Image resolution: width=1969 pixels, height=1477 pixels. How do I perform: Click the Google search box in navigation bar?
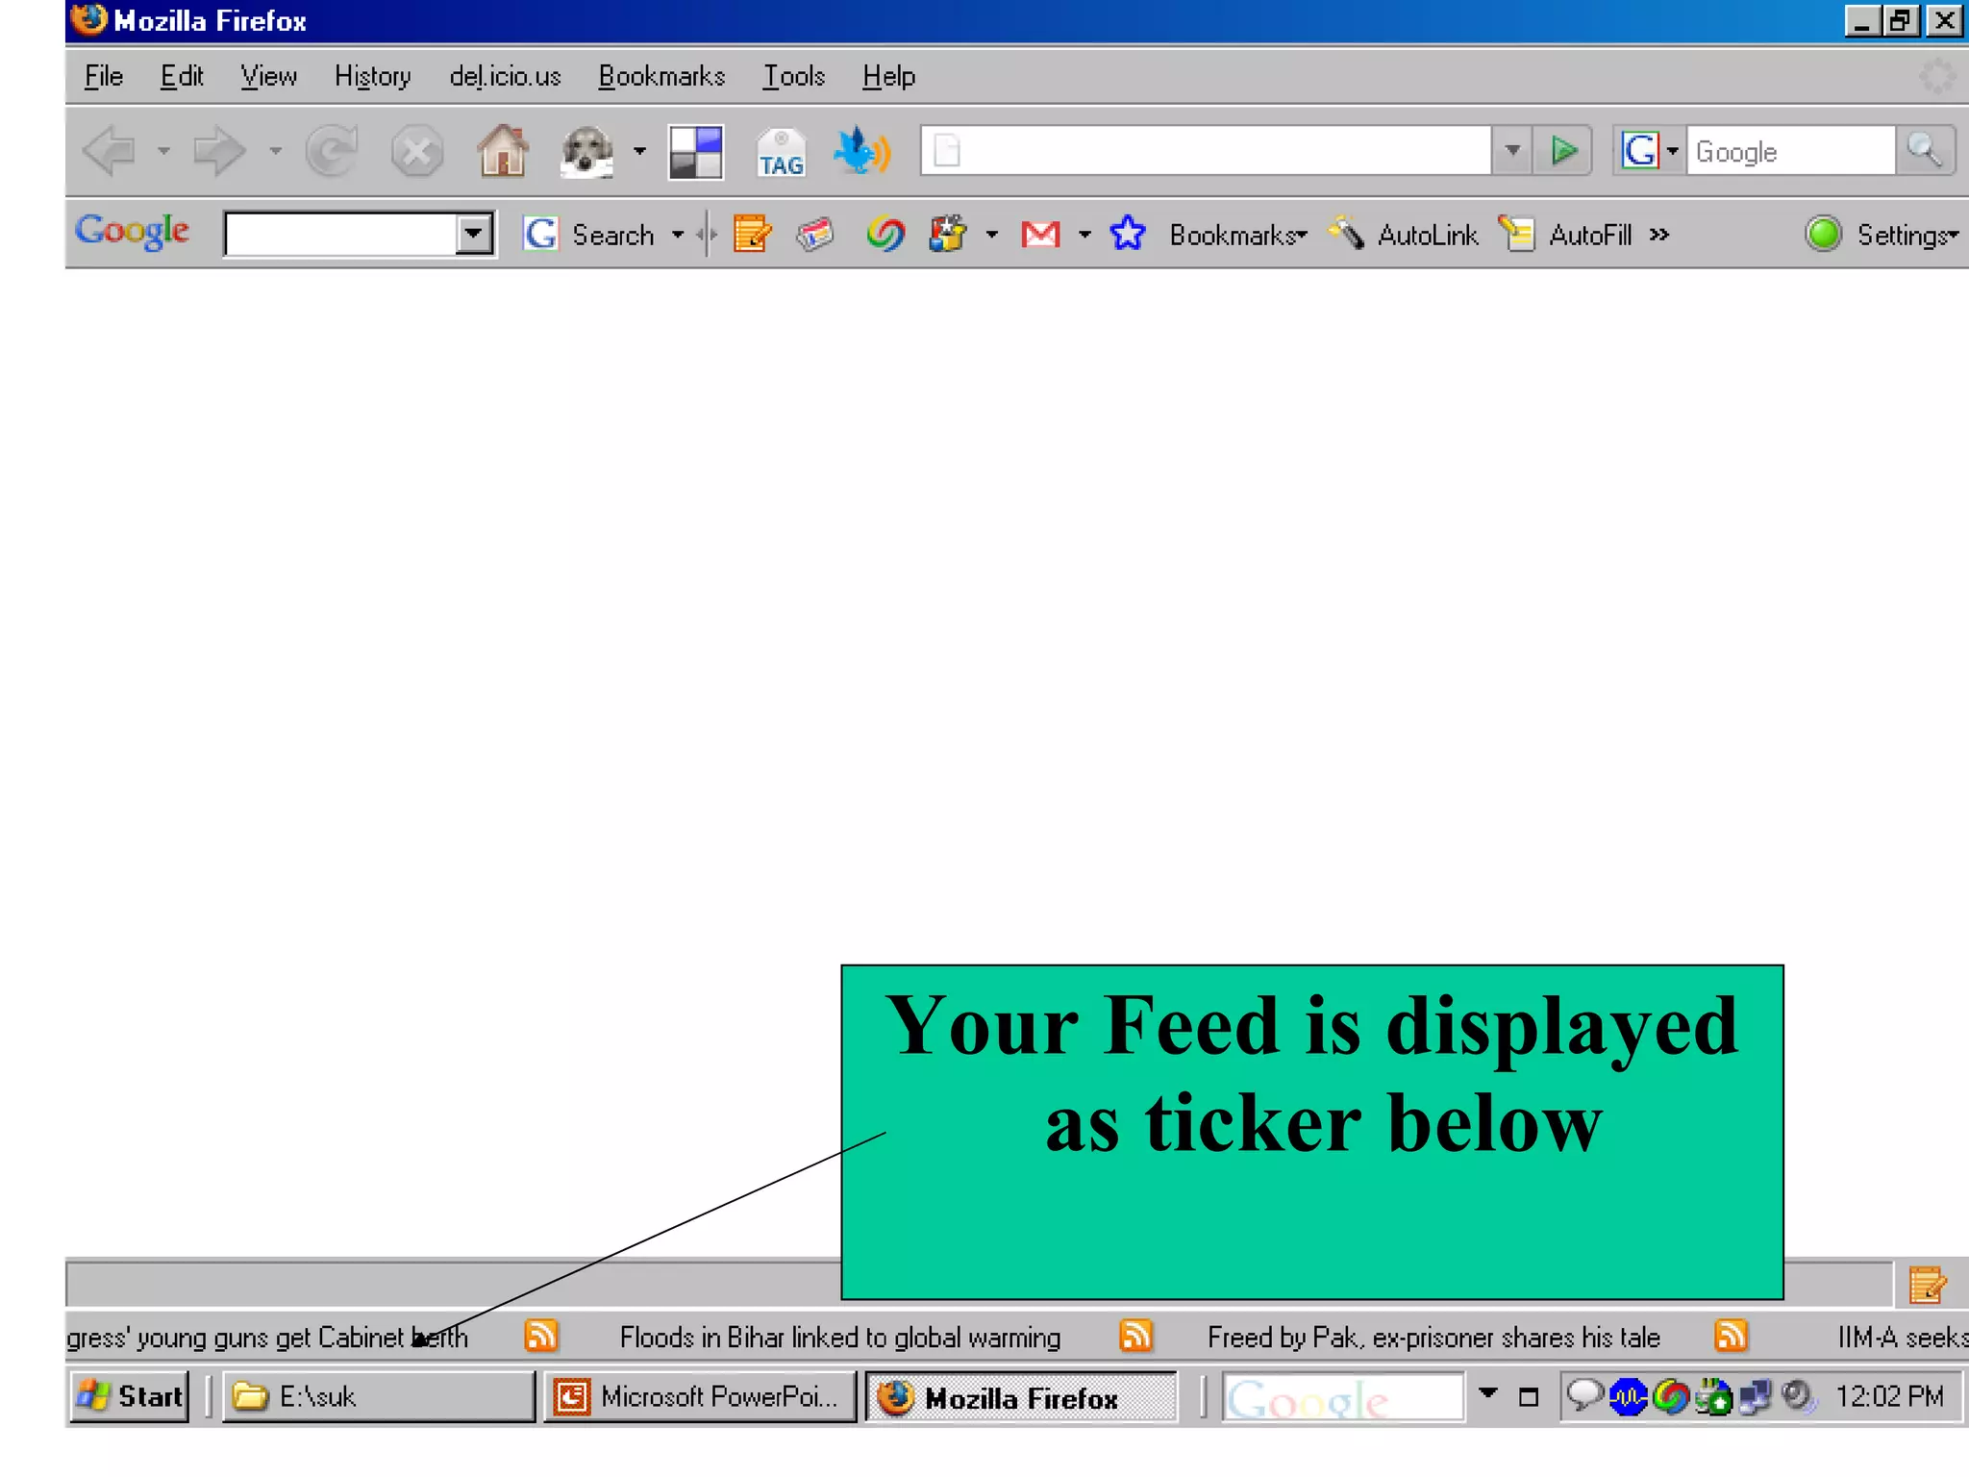[x=1791, y=151]
